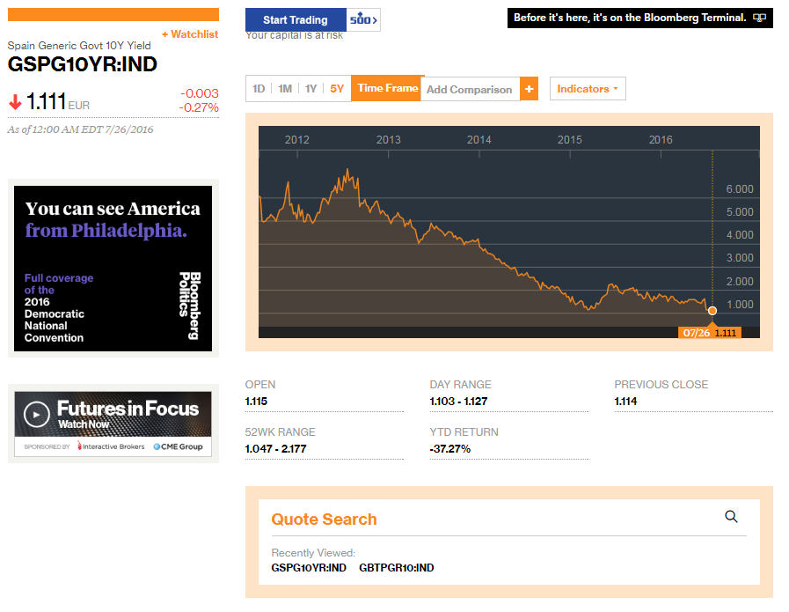Screen dimensions: 789x612
Task: Click the orange chart marker dot at 07/26
Action: [712, 311]
